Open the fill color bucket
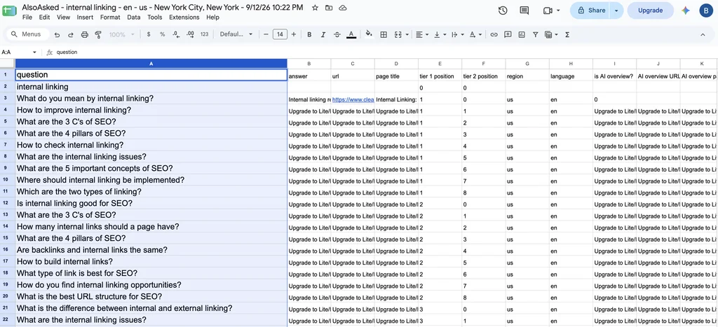Screen dimensions: 718x327 (369, 34)
